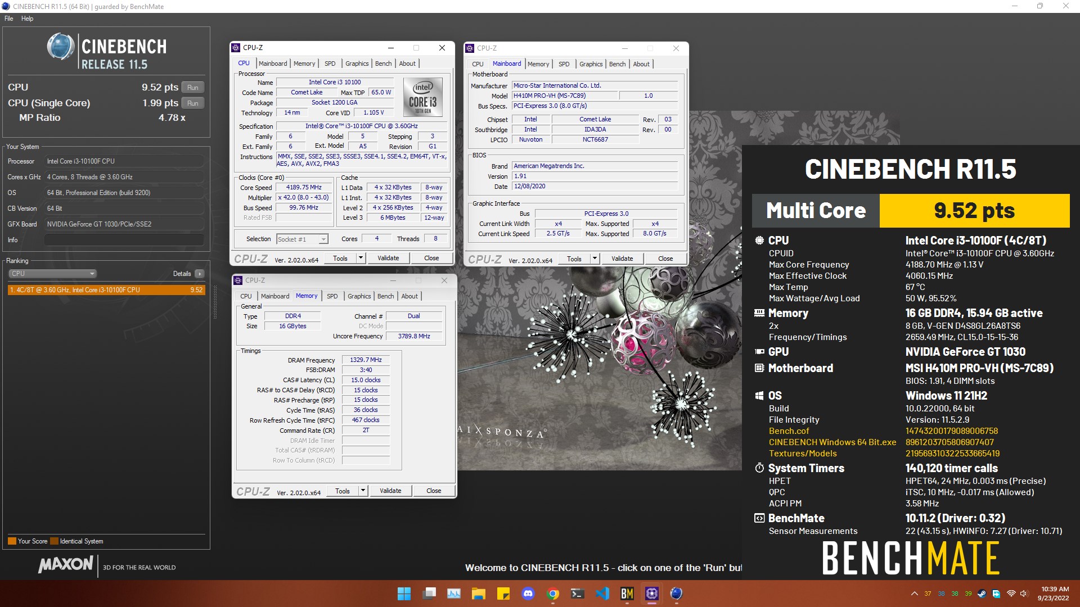The image size is (1080, 607).
Task: Open Bench tab in top-left CPU-Z window
Action: pyautogui.click(x=384, y=64)
